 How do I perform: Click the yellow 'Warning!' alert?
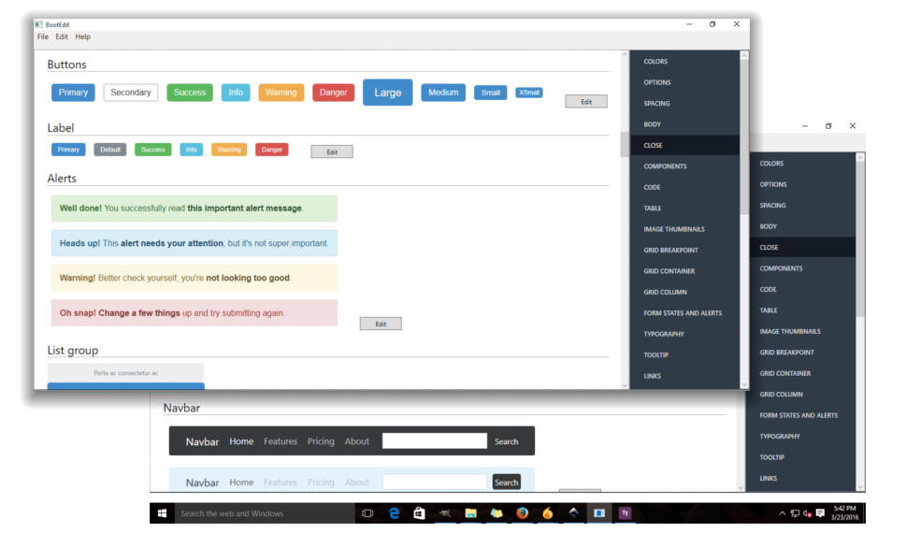[194, 278]
